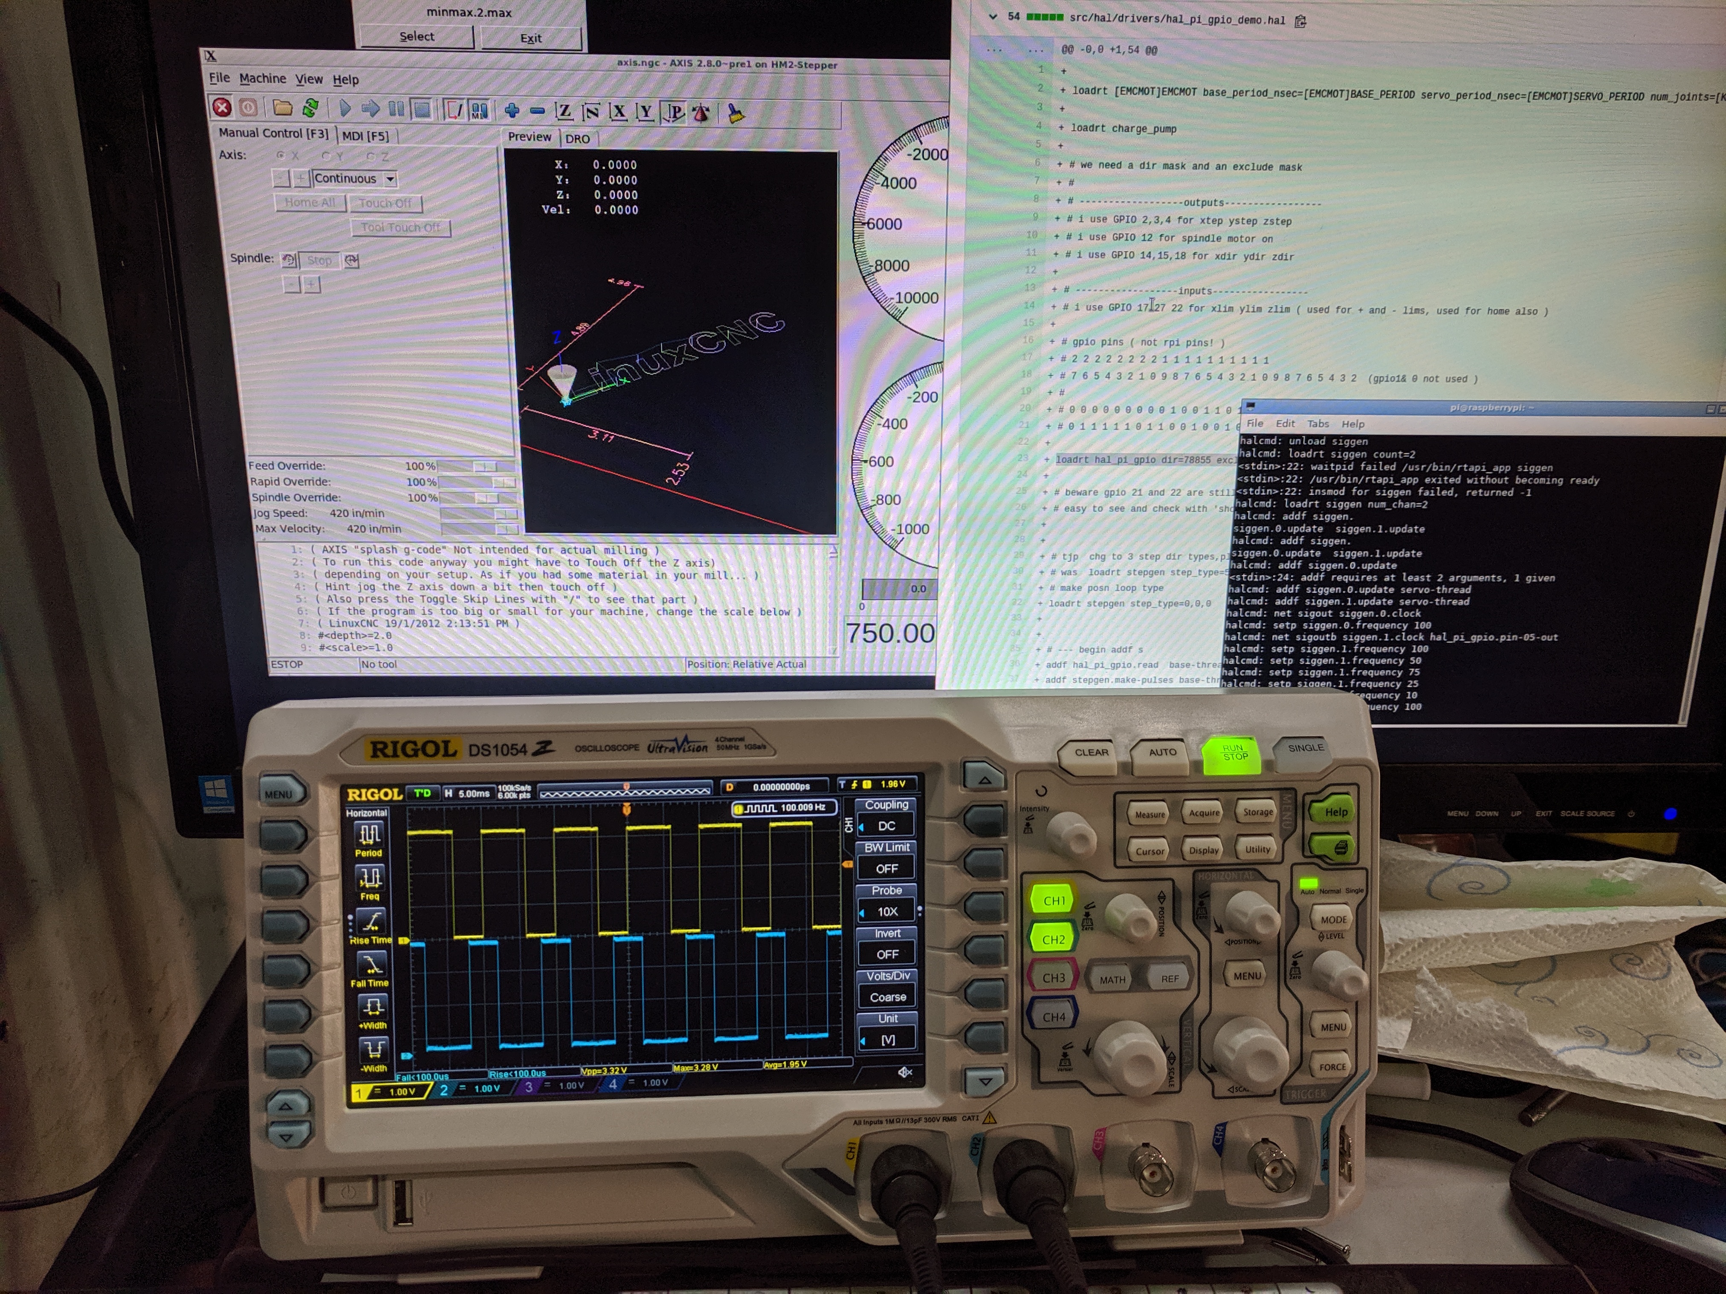Open a G-code file with the folder icon

pyautogui.click(x=282, y=108)
